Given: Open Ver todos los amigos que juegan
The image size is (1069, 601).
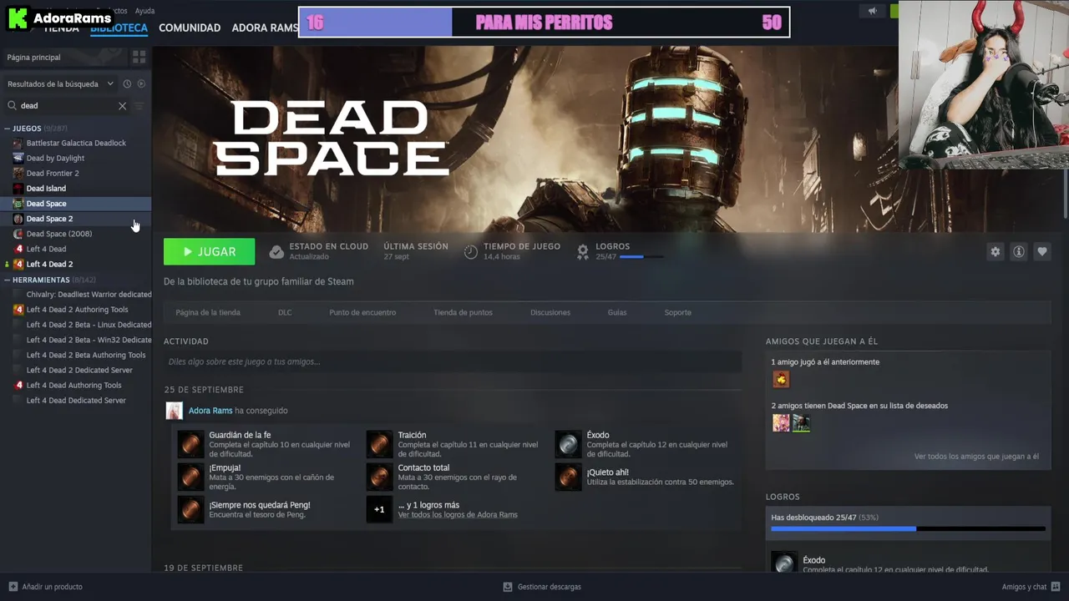Looking at the screenshot, I should point(976,457).
